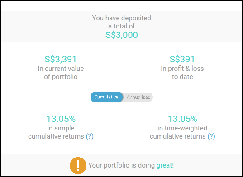Click the 'of portfolio' text line
The width and height of the screenshot is (243, 177).
point(61,77)
